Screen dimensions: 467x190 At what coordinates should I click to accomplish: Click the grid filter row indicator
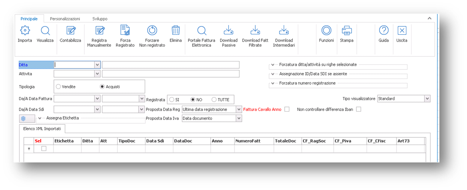point(29,148)
